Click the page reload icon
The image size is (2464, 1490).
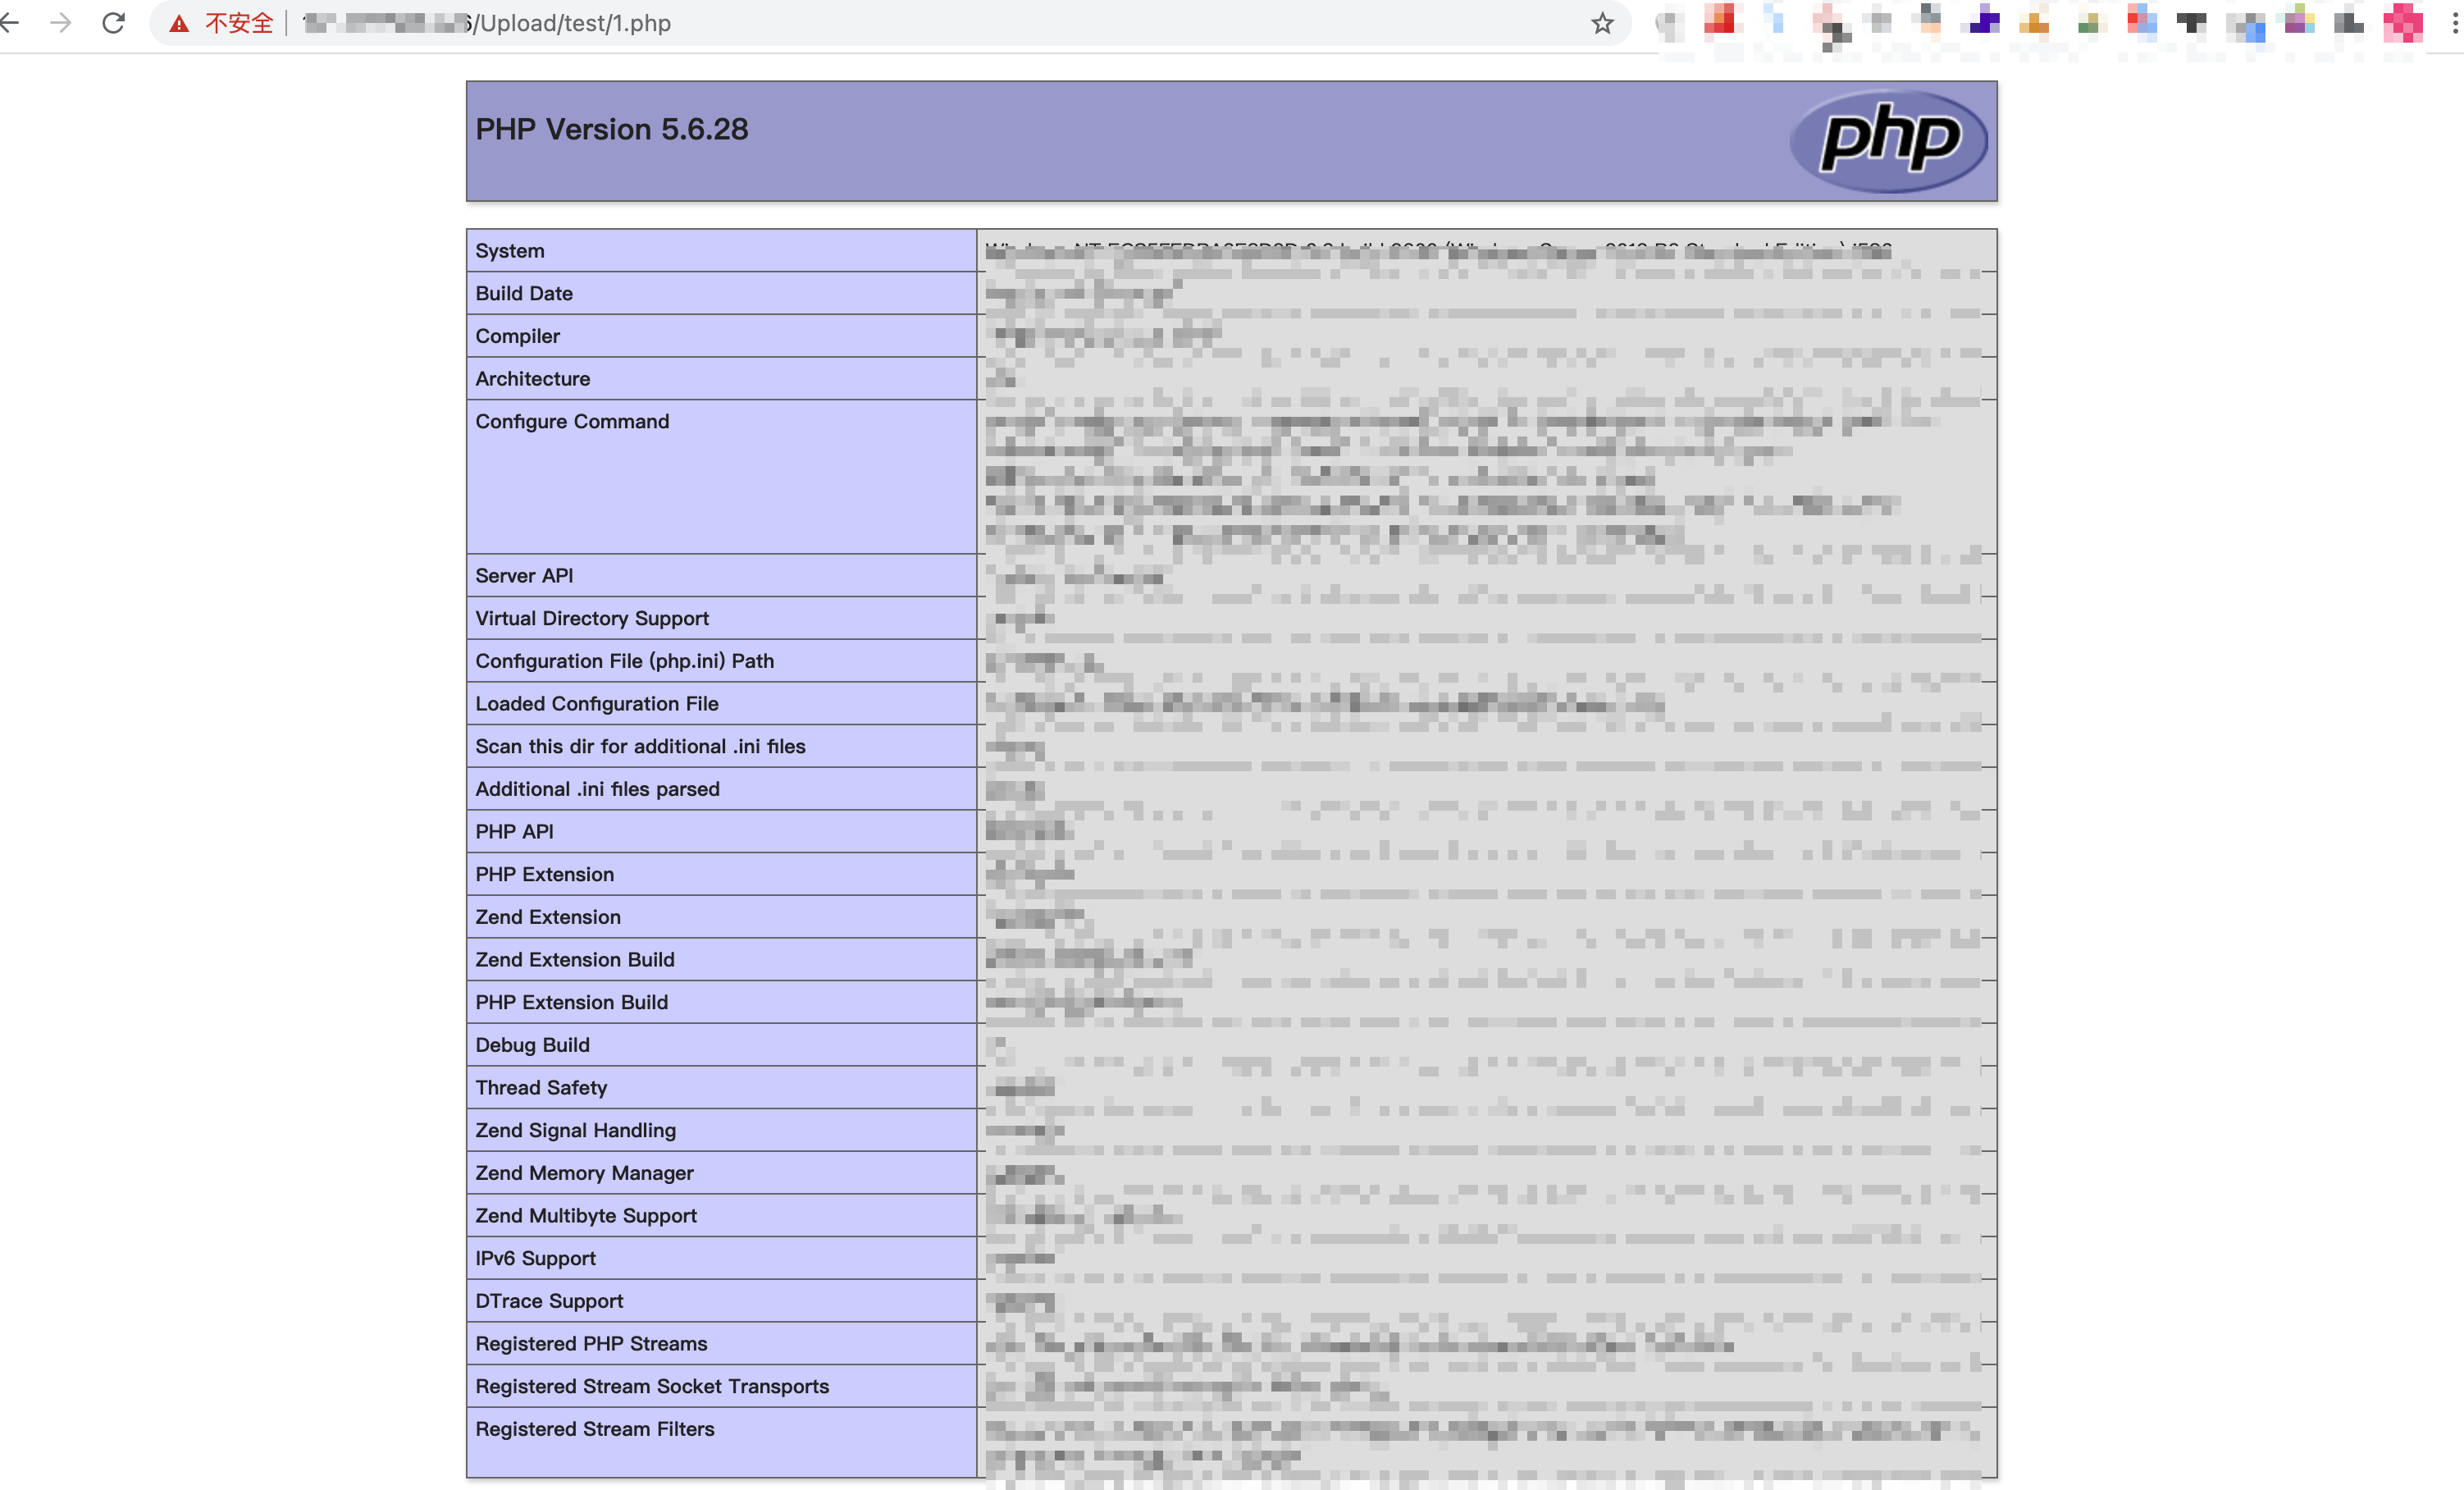112,25
